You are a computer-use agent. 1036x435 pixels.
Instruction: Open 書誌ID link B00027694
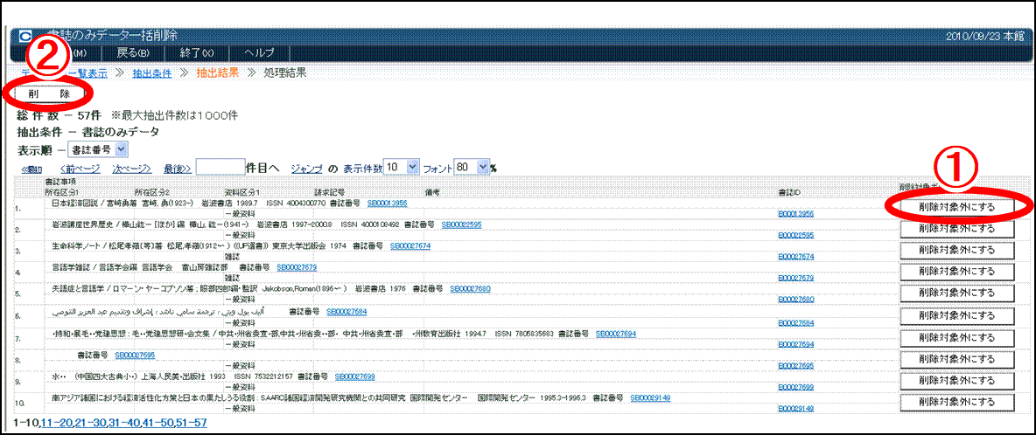795,344
